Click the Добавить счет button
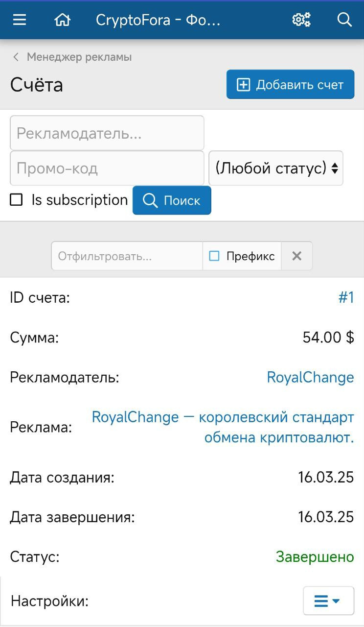Viewport: 364px width, 627px height. [x=290, y=85]
